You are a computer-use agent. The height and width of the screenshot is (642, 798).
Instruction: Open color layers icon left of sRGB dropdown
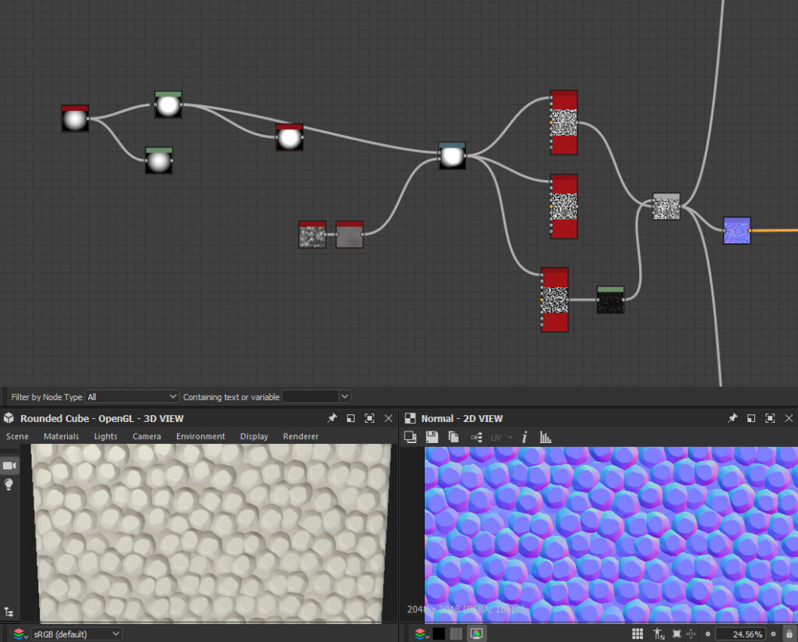point(19,634)
